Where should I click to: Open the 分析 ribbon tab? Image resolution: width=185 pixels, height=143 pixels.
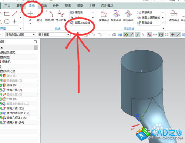[56, 6]
